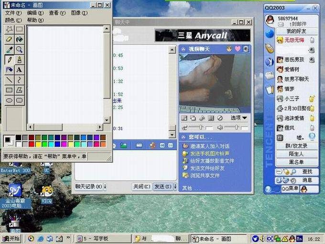Select the Pencil tool in Paint

[10, 60]
